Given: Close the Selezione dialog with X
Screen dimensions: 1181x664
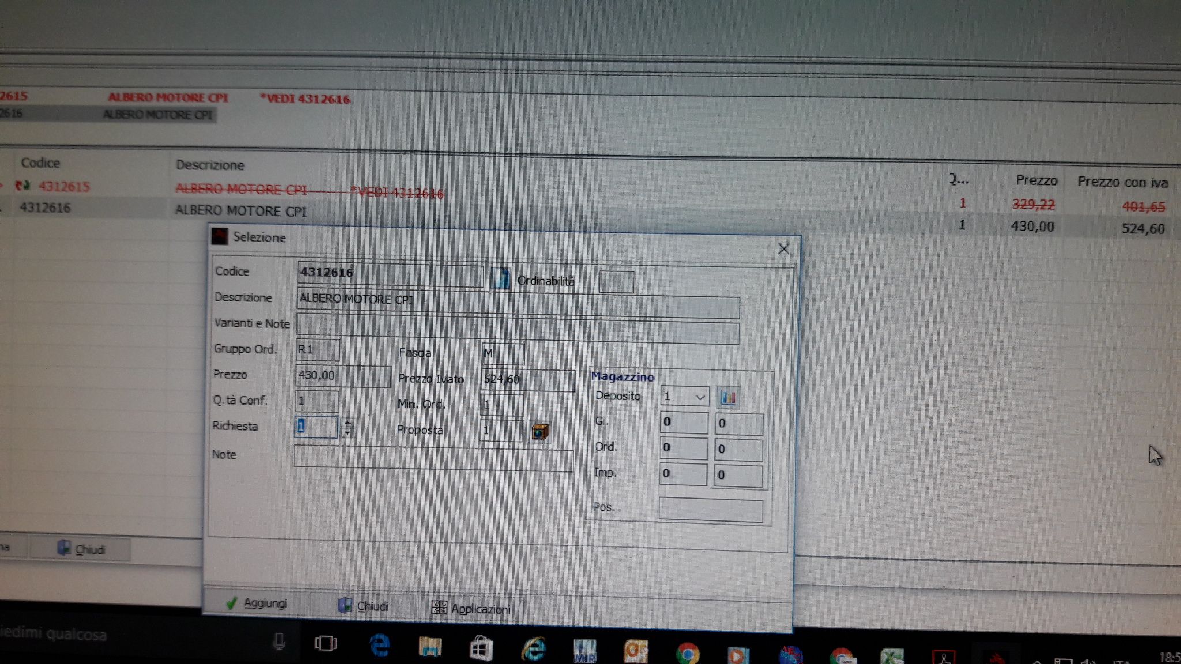Looking at the screenshot, I should point(783,249).
